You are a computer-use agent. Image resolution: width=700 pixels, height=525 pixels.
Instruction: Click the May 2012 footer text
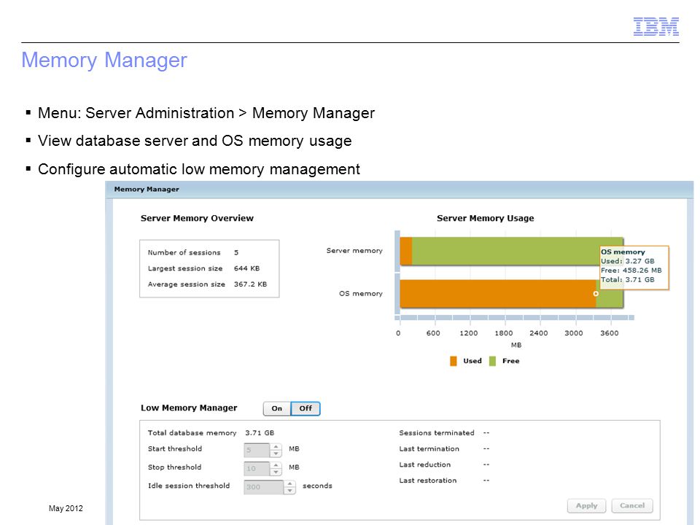coord(66,508)
